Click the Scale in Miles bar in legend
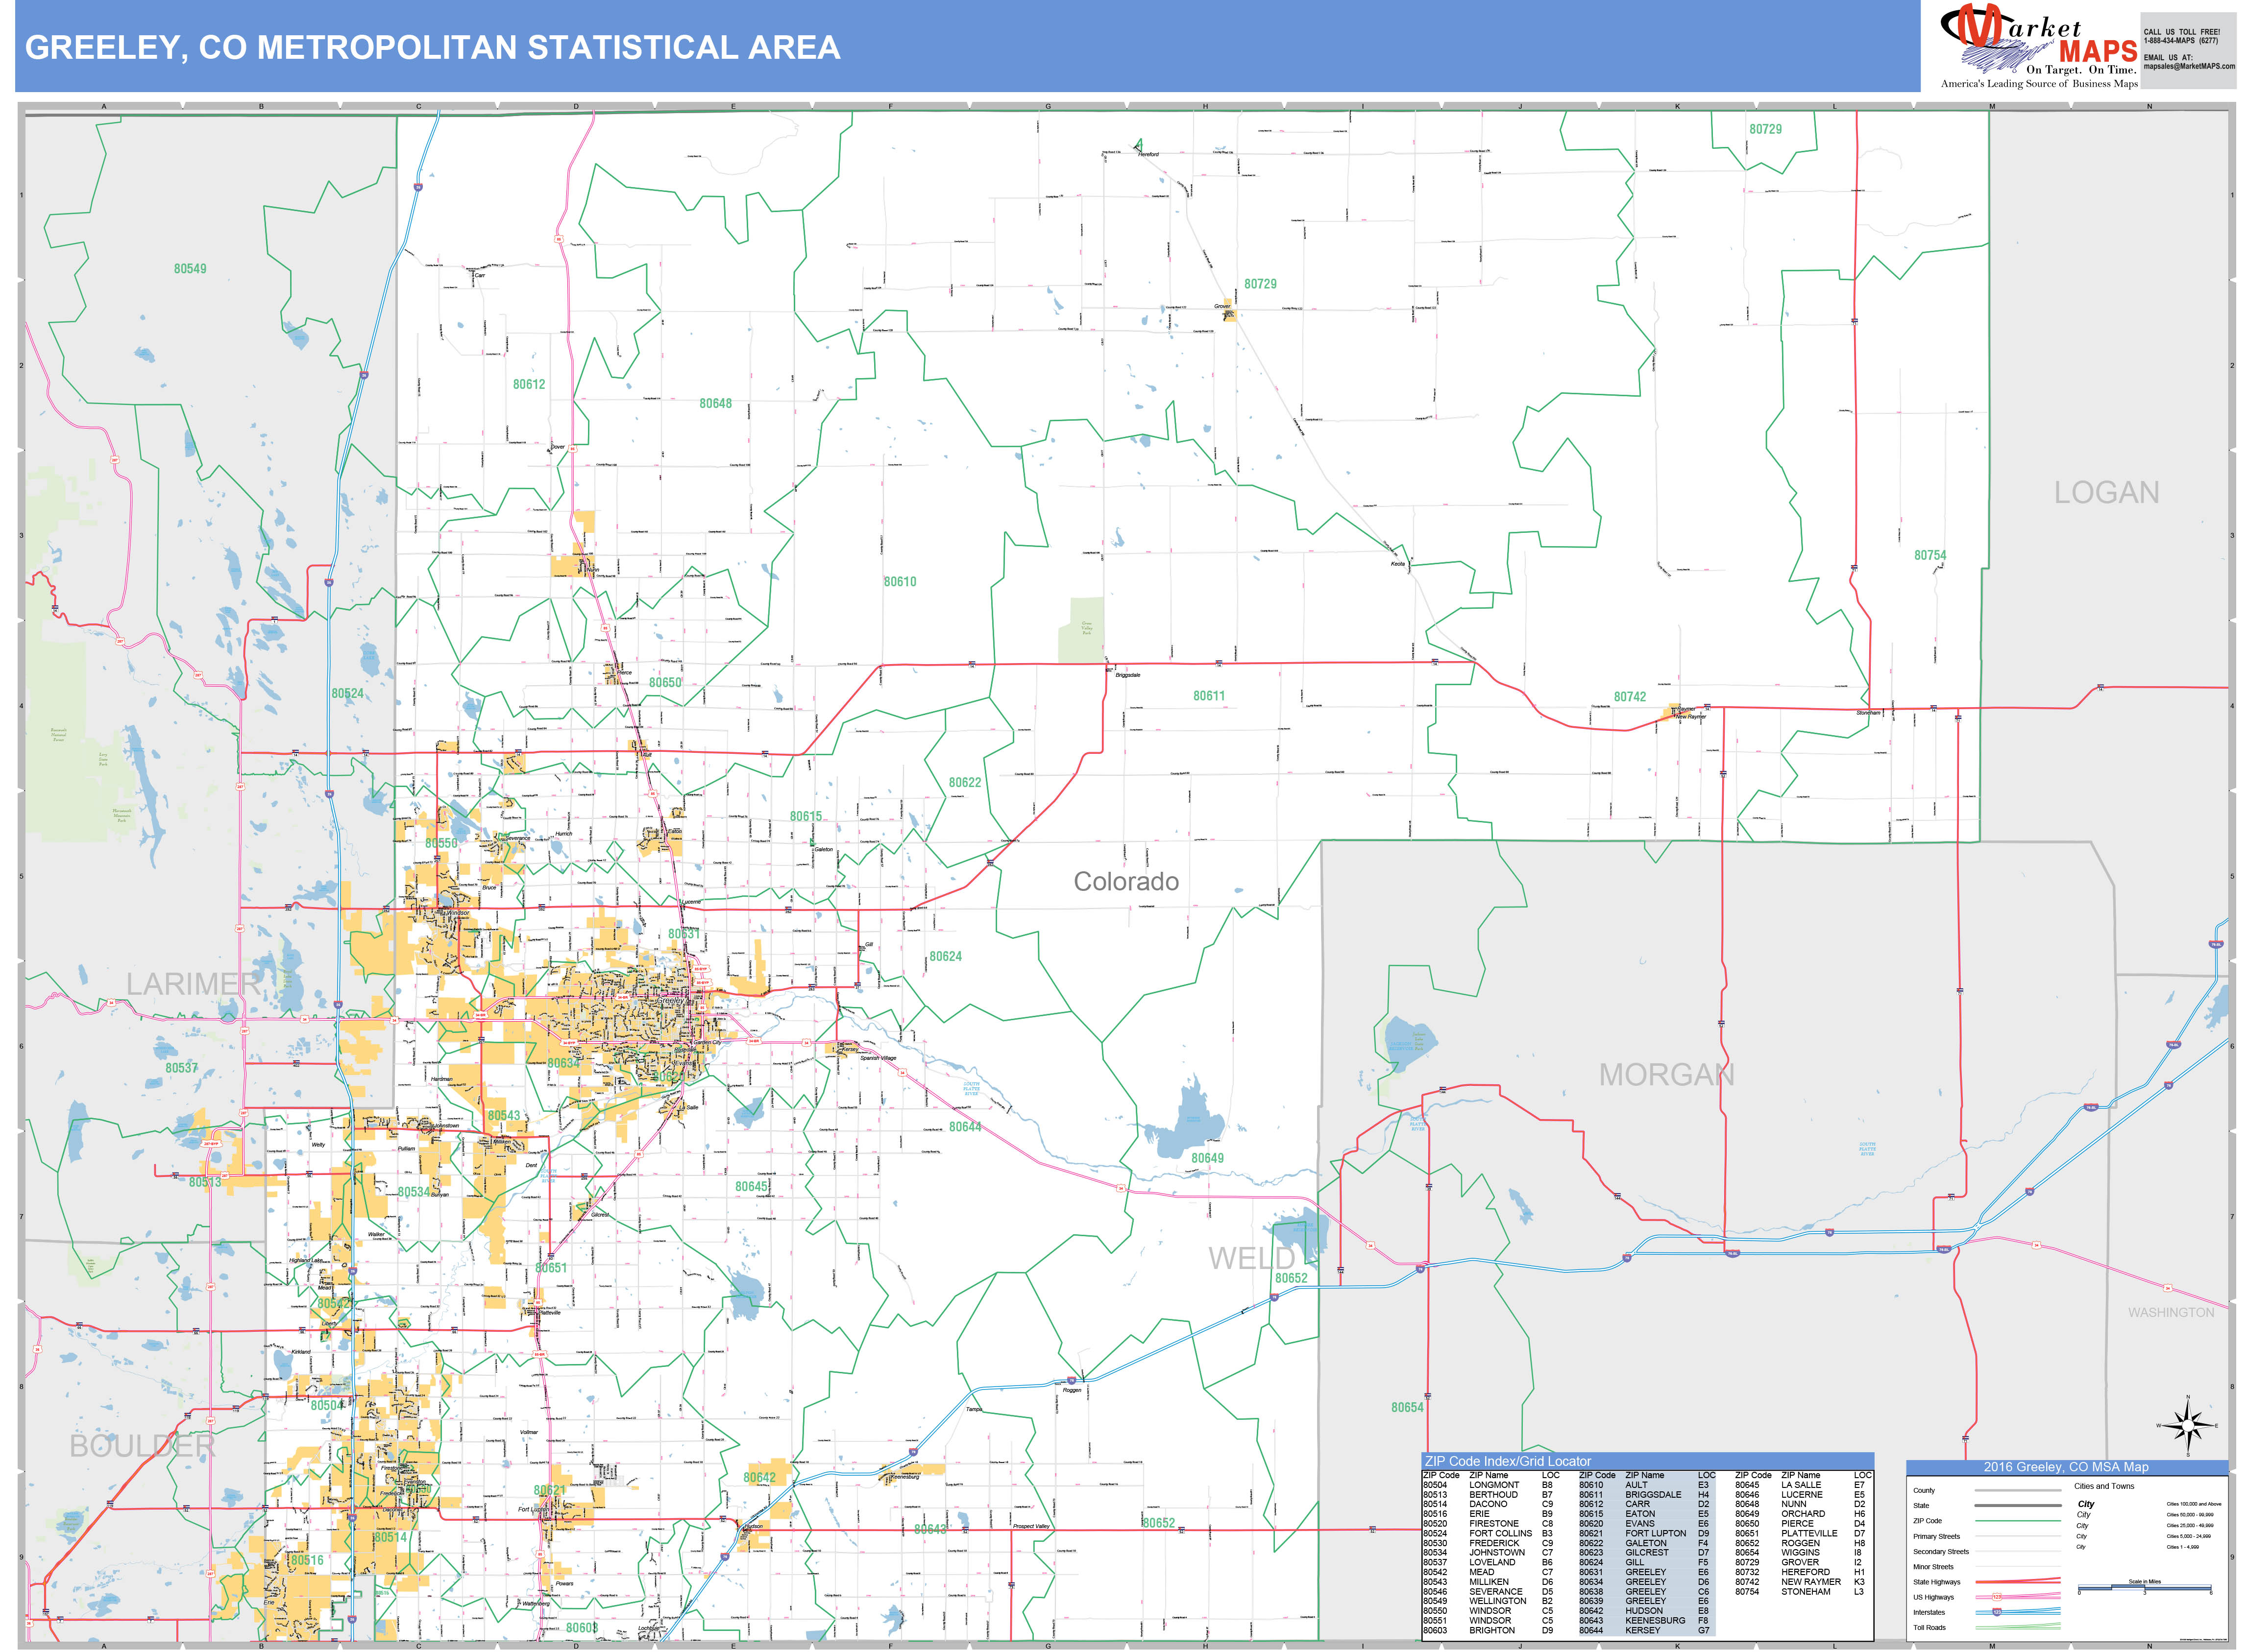This screenshot has height=1652, width=2247. pyautogui.click(x=2144, y=1587)
